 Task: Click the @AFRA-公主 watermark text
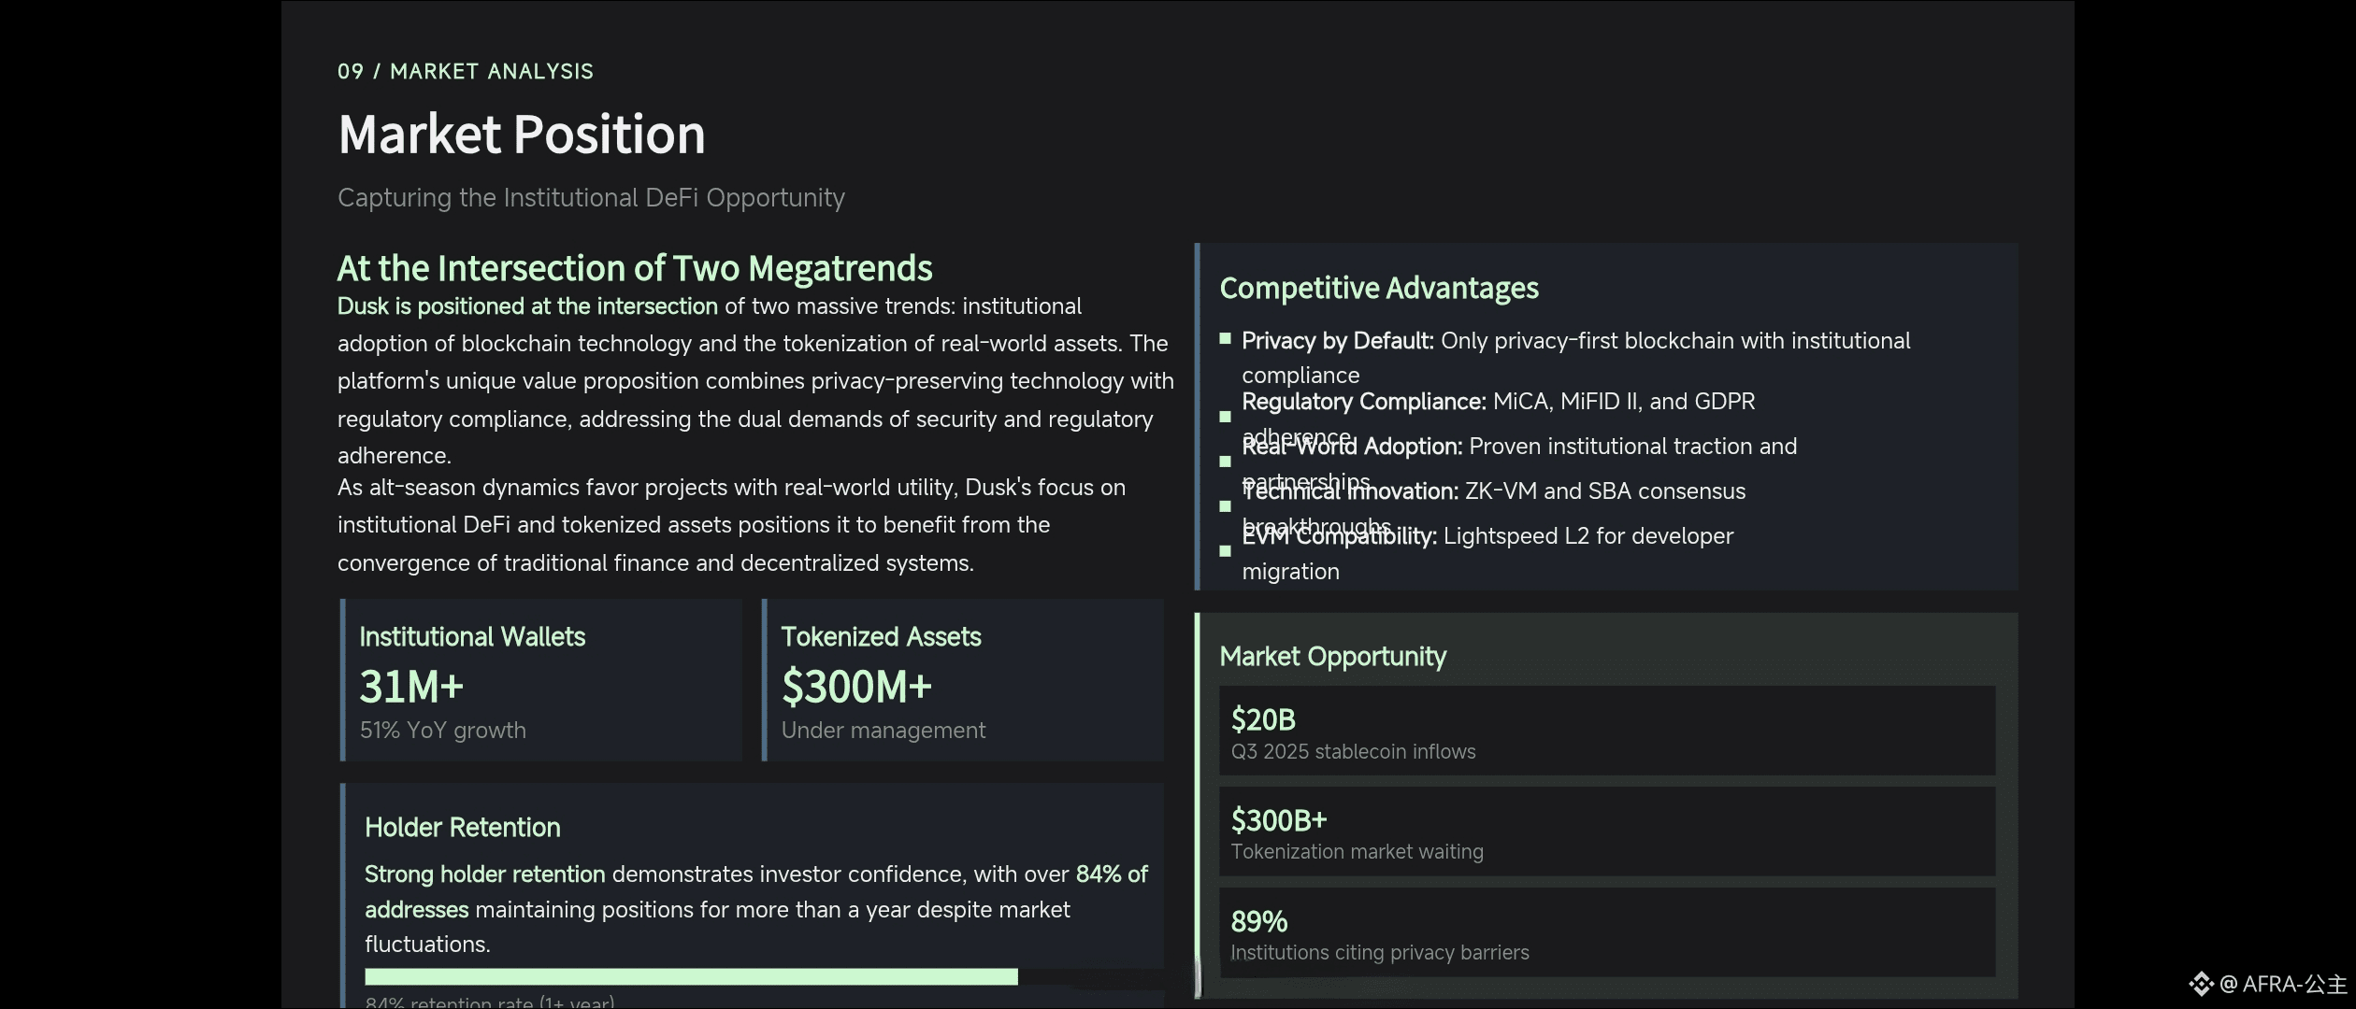[2283, 984]
